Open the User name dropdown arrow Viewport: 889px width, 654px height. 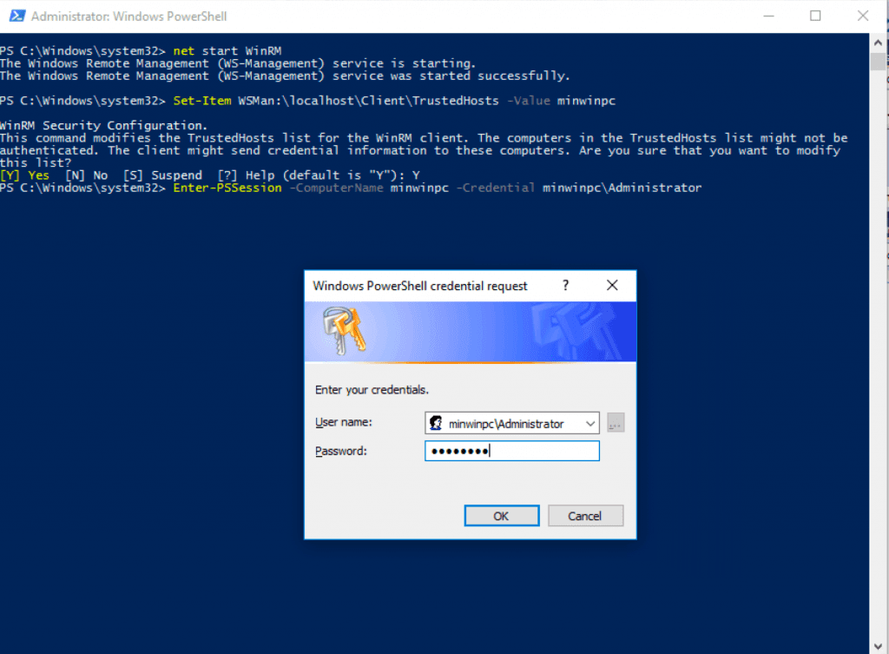(x=590, y=424)
